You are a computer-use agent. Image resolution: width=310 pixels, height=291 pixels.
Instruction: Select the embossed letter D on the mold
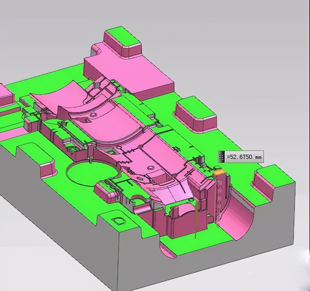[119, 221]
